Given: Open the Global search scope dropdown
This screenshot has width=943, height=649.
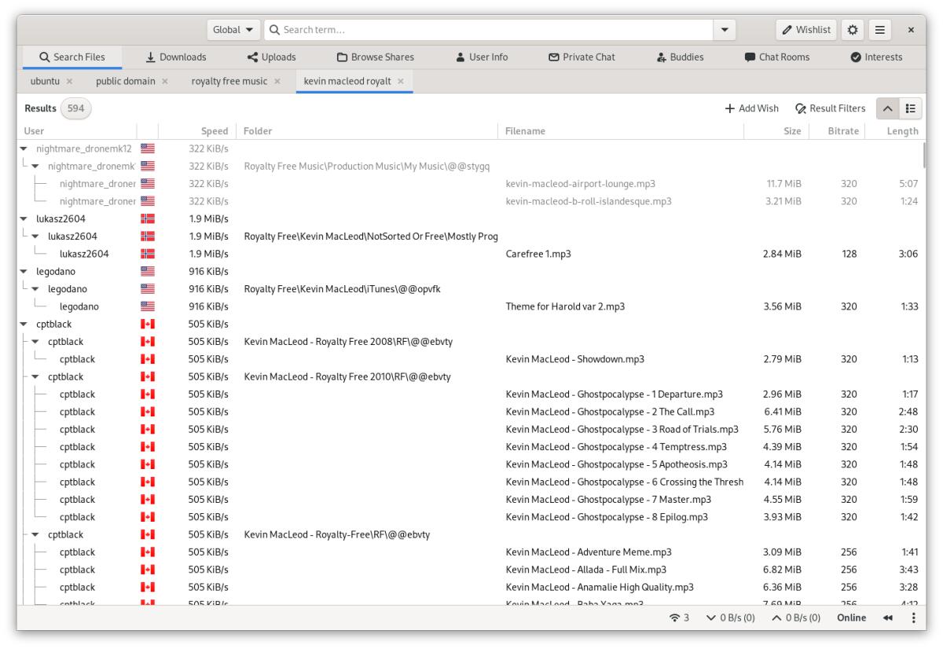Looking at the screenshot, I should pyautogui.click(x=233, y=29).
